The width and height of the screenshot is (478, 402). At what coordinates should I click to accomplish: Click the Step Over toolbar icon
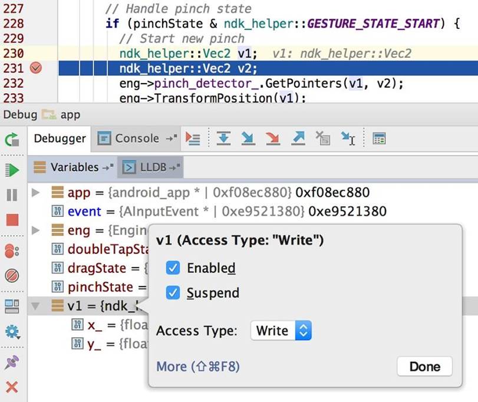[x=223, y=139]
